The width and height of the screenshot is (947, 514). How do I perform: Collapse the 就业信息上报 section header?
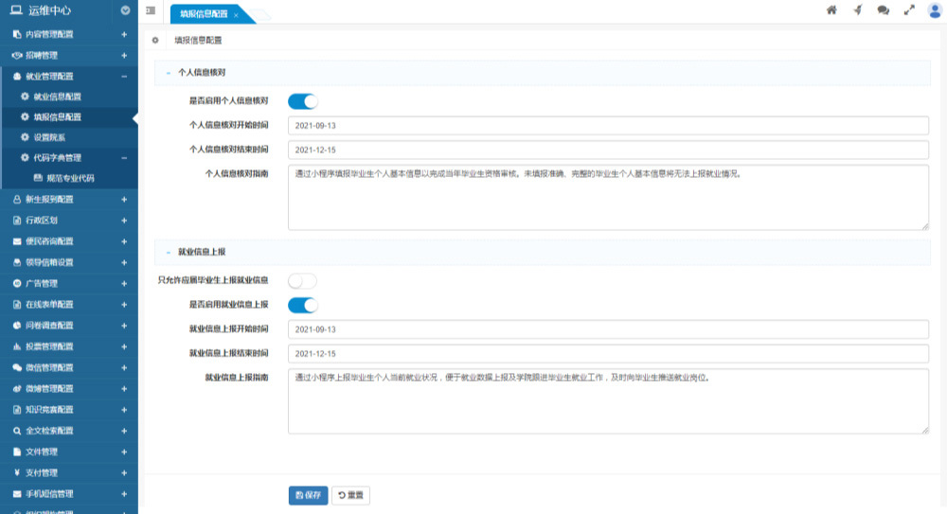coord(168,253)
